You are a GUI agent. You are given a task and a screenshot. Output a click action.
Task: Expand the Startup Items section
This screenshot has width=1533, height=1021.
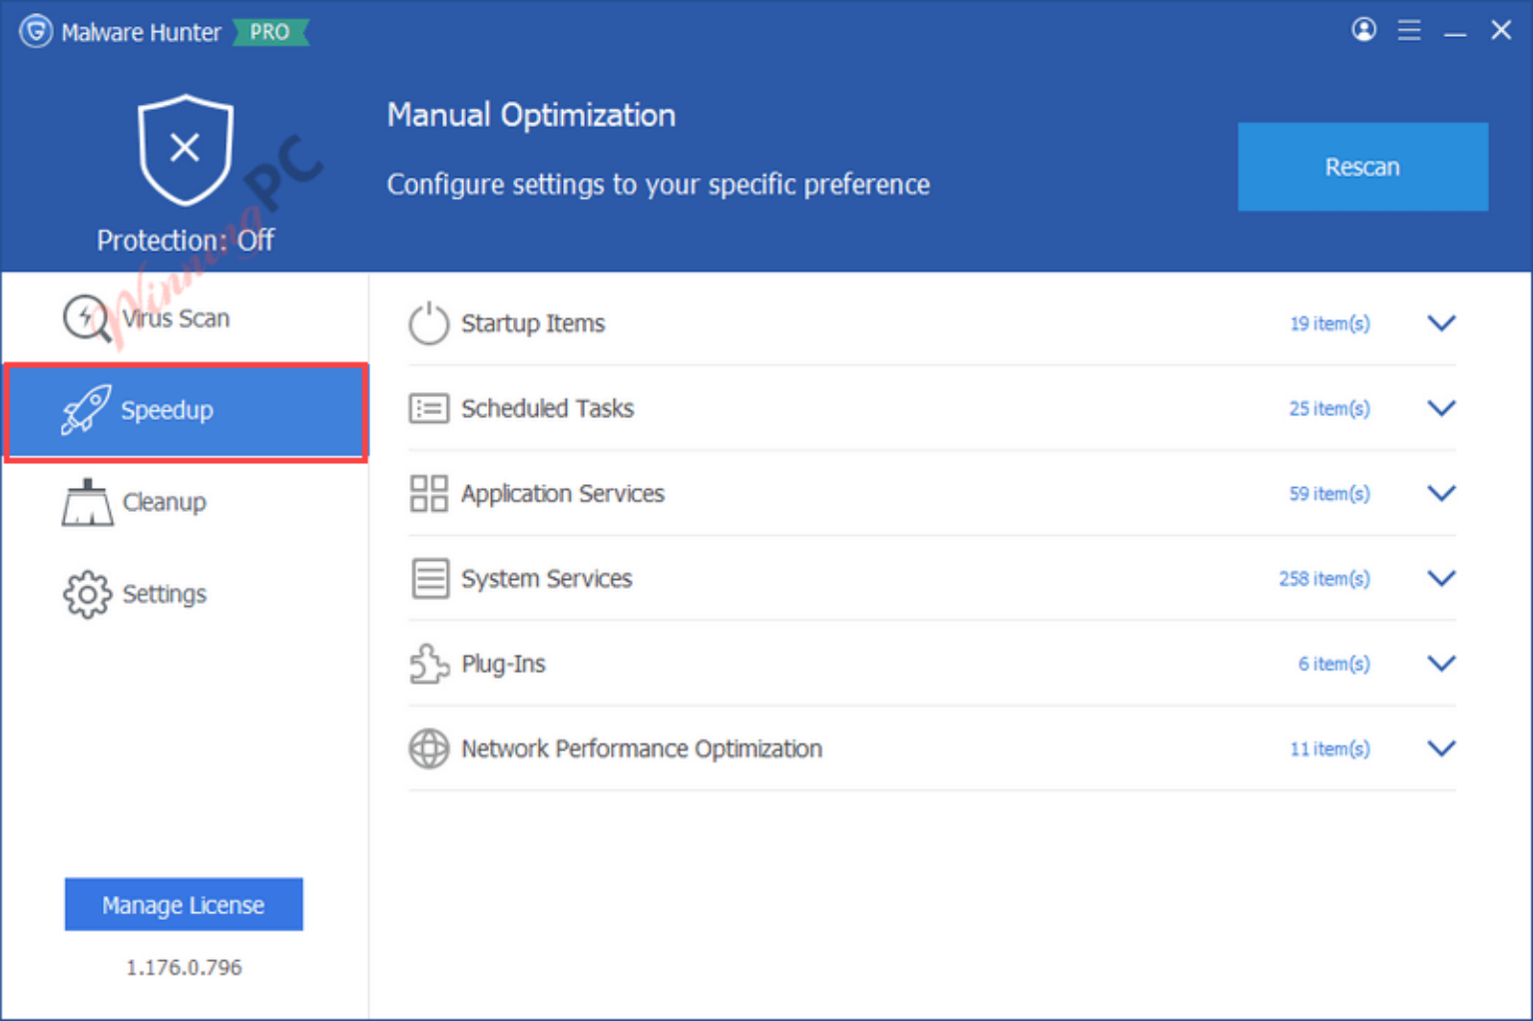[1441, 323]
